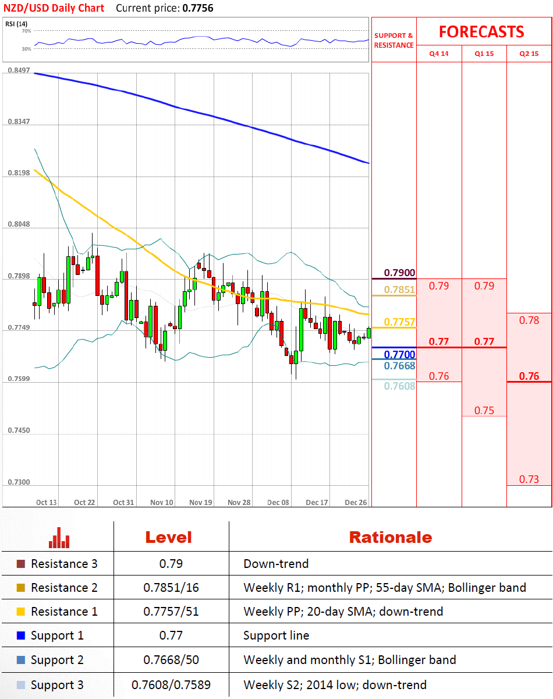Click the Dec 17 date axis label

(317, 502)
